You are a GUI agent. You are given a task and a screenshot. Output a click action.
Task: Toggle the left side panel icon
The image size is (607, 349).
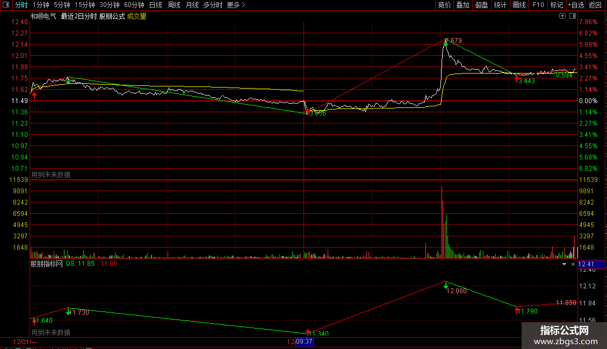[6, 5]
